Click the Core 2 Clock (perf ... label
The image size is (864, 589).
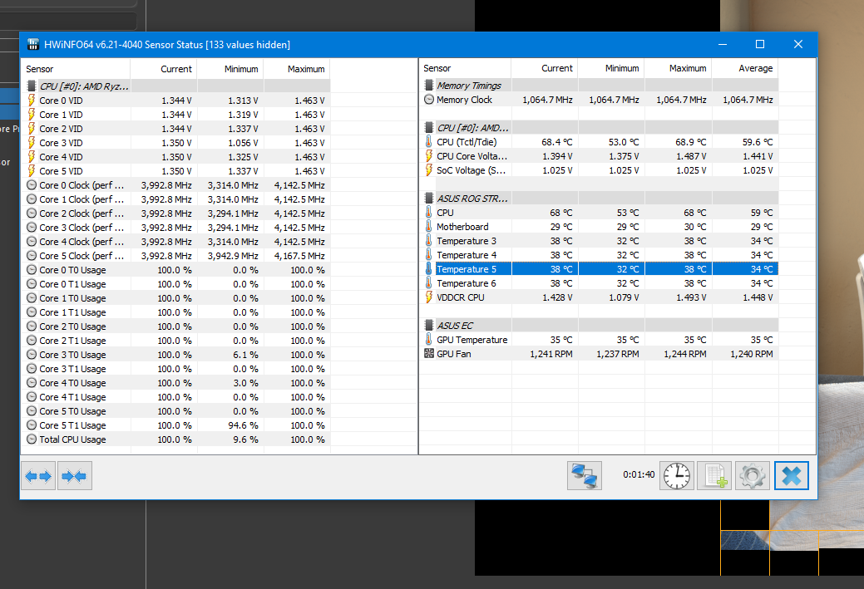81,213
